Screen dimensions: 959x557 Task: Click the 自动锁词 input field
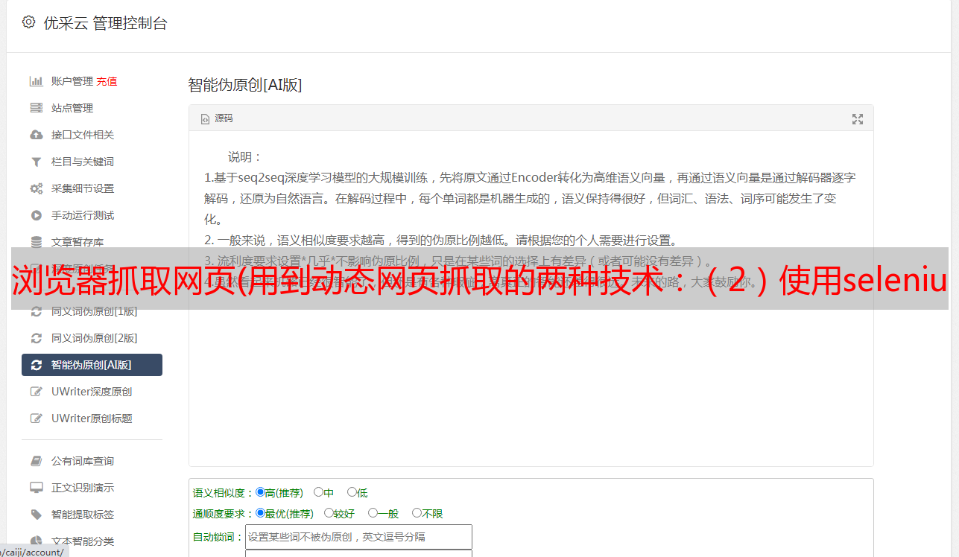click(358, 537)
